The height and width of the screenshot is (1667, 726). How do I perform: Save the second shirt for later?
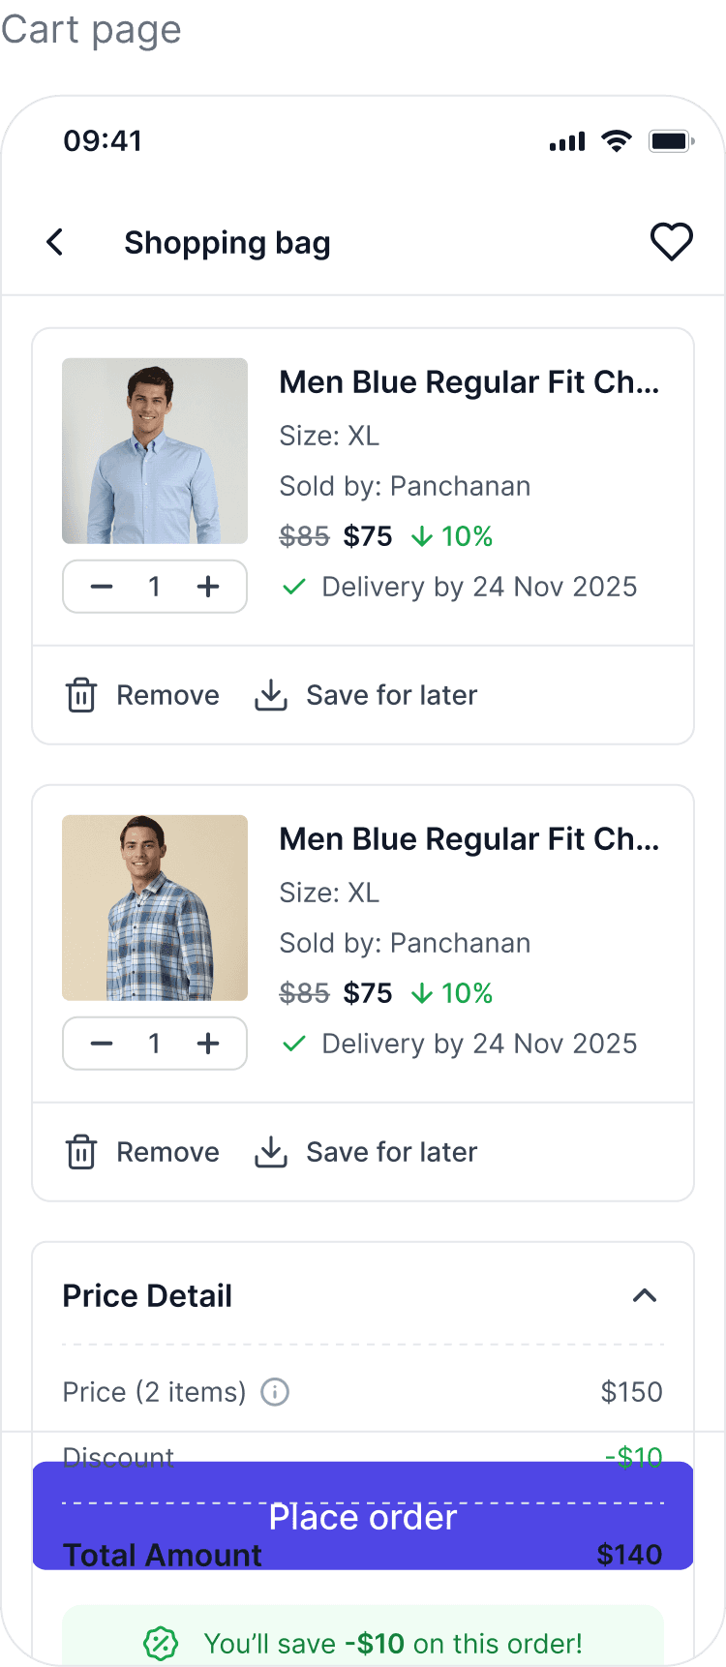coord(391,1152)
